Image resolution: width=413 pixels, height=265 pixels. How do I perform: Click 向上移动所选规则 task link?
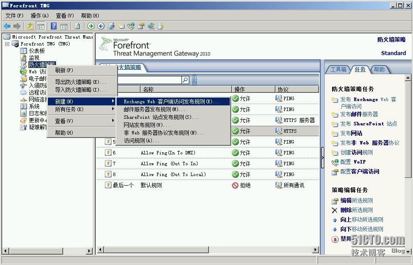362,219
